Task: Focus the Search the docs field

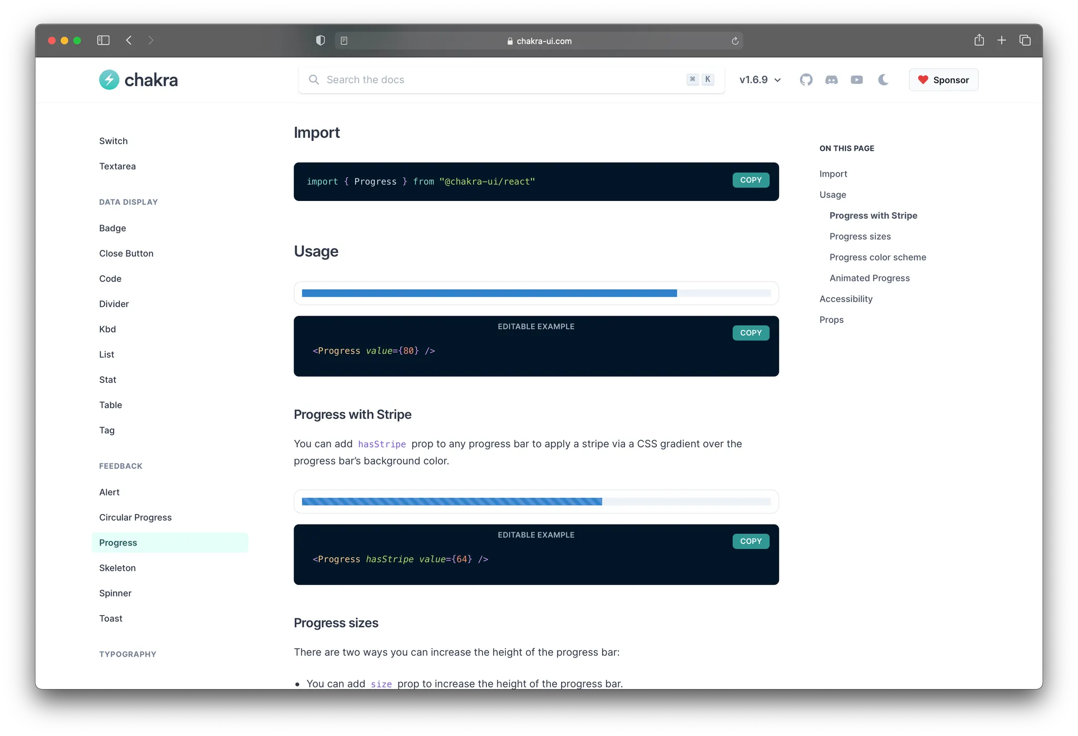Action: point(500,80)
